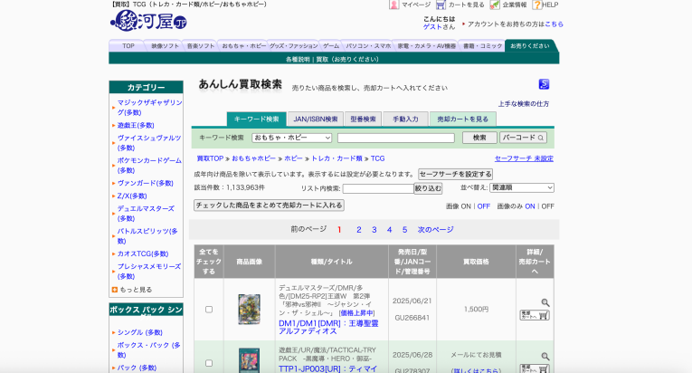
Task: Select 画像のみ OFF option
Action: click(x=547, y=206)
